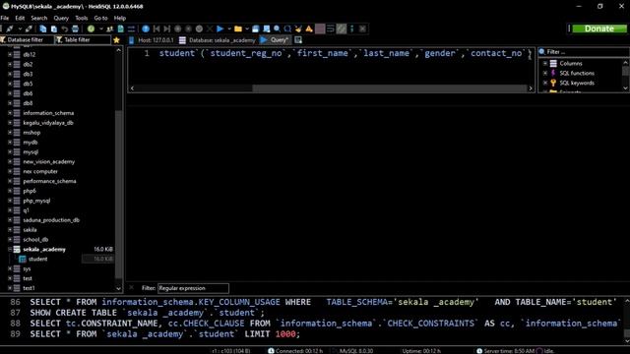
Task: Click the right arrow of editor scrollbar
Action: [531, 88]
